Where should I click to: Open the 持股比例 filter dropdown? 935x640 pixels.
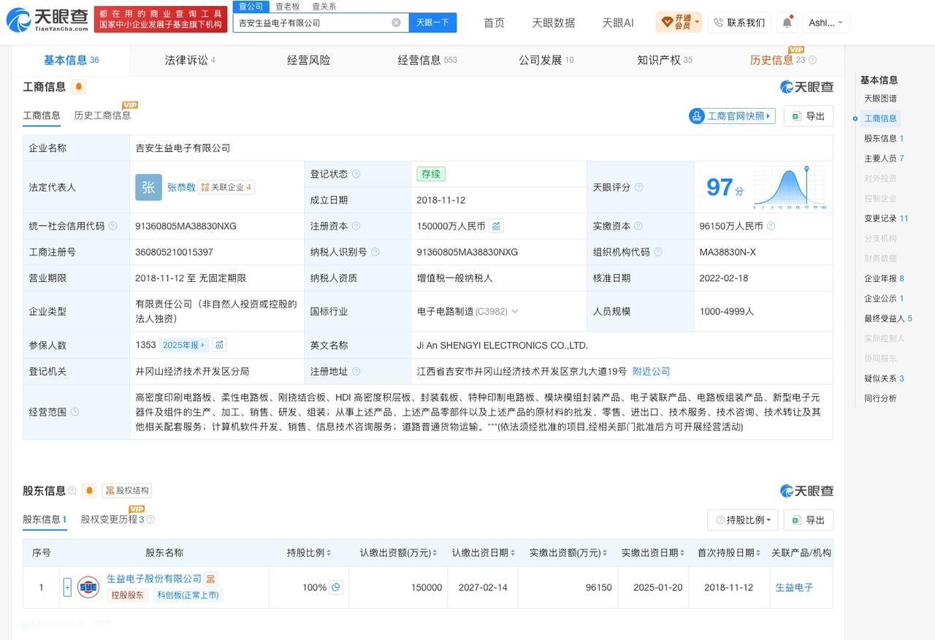[742, 520]
